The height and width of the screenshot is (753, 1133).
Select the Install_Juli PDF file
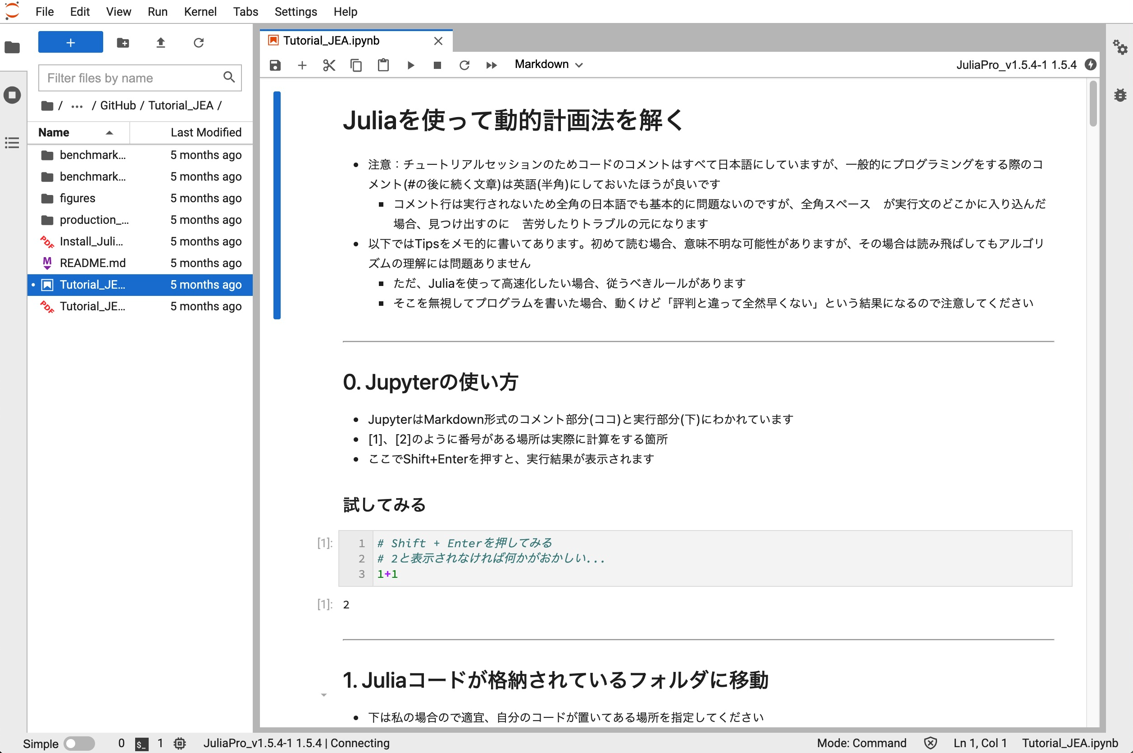click(140, 241)
